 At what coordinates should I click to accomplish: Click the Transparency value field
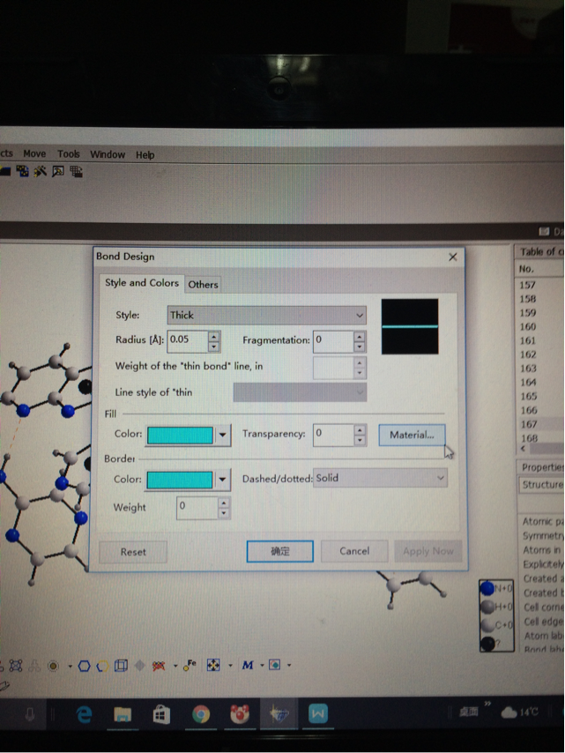click(x=333, y=435)
